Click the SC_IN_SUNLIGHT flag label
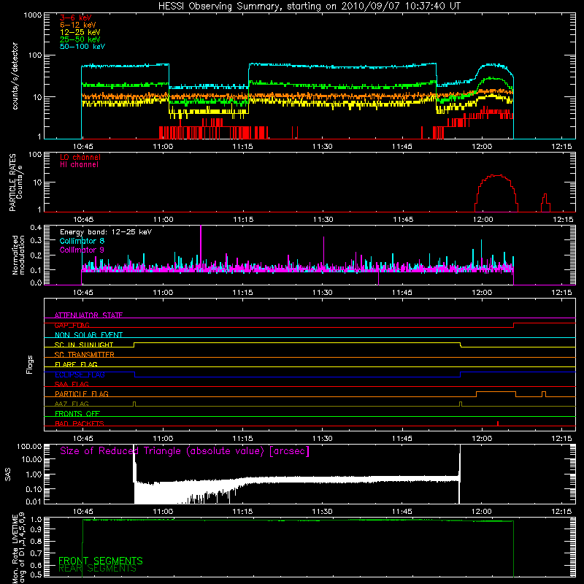 point(84,345)
